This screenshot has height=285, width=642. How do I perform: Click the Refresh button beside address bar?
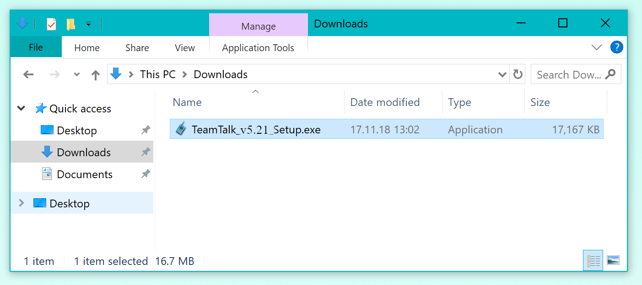[518, 74]
